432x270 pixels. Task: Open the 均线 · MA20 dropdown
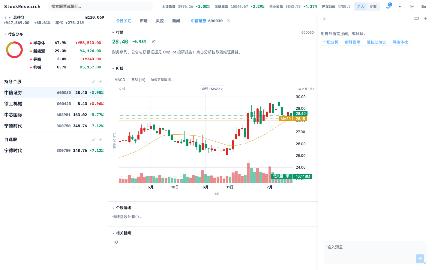coord(212,89)
